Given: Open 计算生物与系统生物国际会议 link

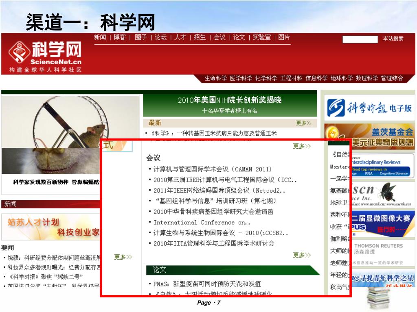Looking at the screenshot, I should (x=221, y=233).
